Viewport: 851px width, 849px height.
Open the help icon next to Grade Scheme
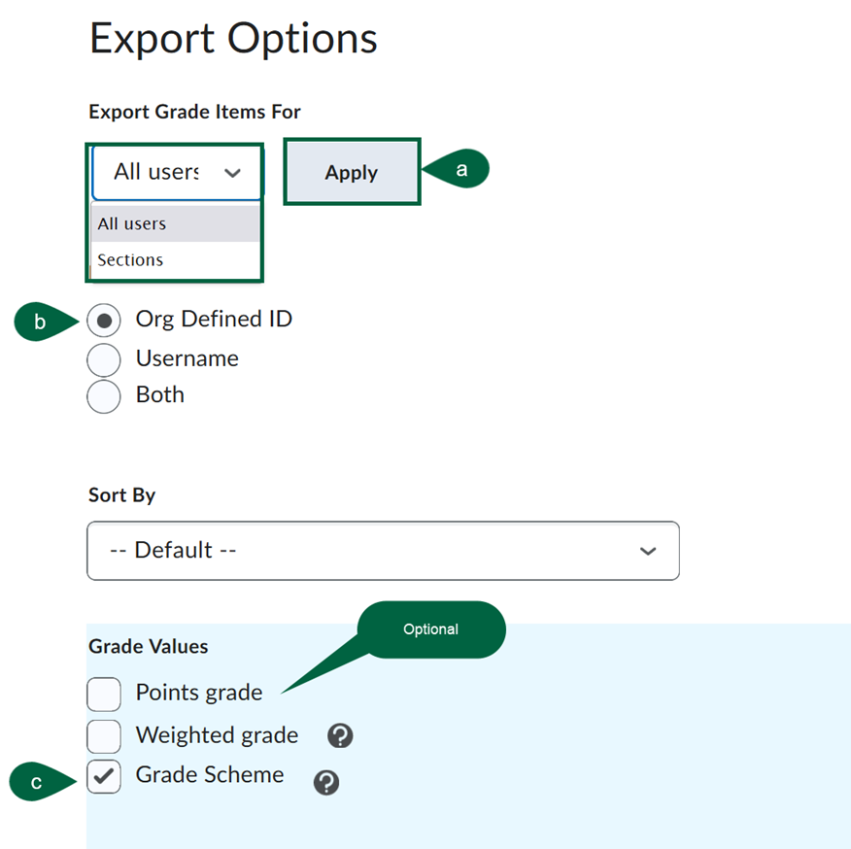[x=326, y=782]
